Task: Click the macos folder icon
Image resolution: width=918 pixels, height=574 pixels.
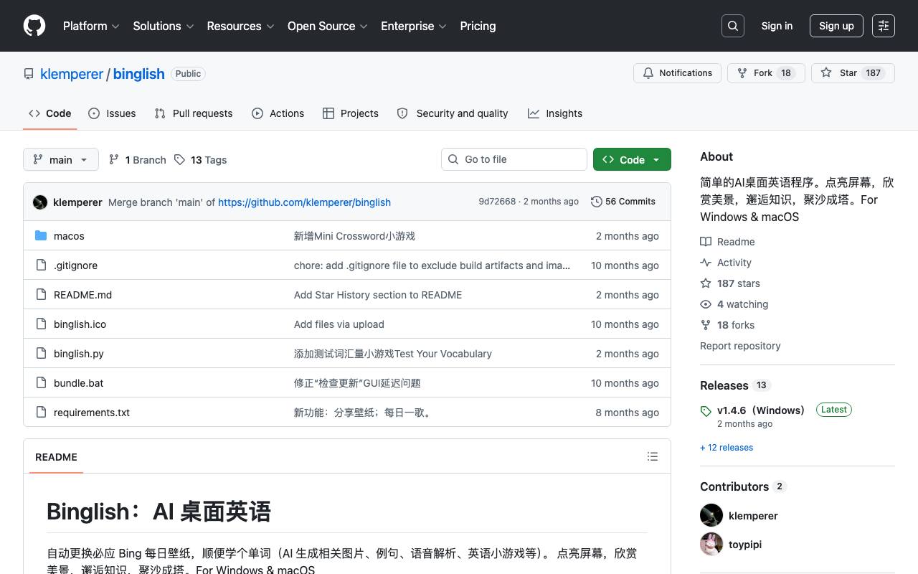Action: (41, 236)
